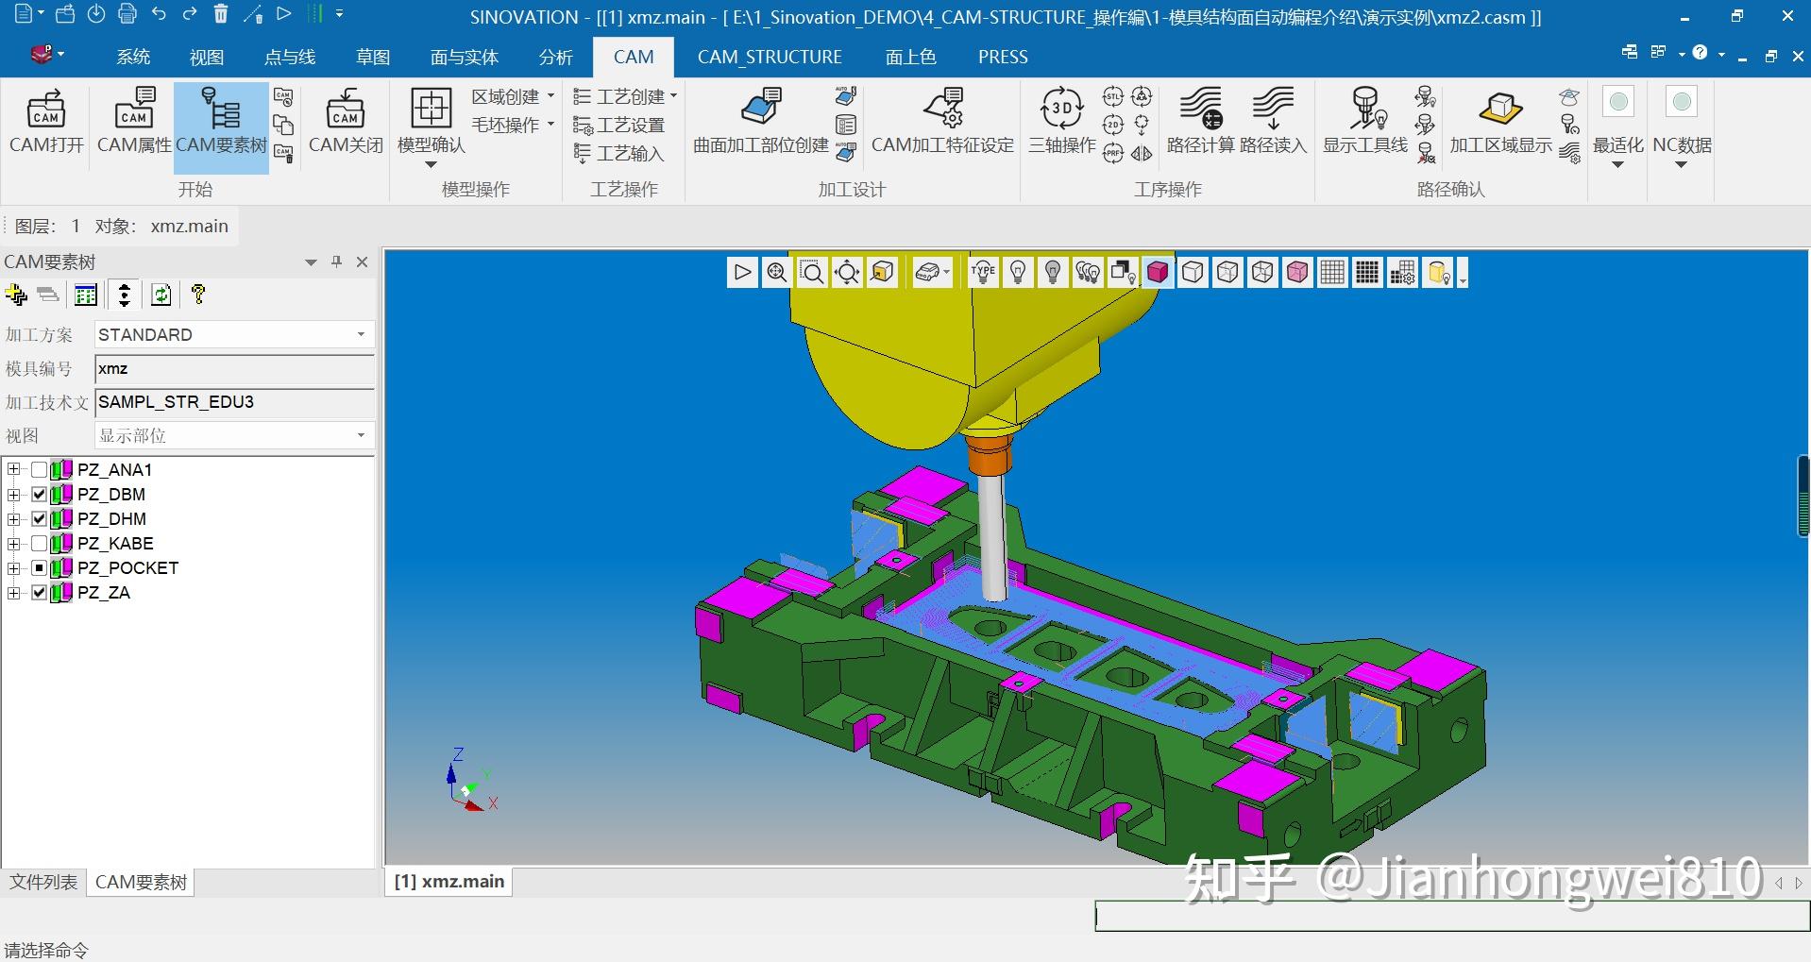The height and width of the screenshot is (962, 1811).
Task: Select solid shaded pink cube display mode
Action: tap(1159, 273)
